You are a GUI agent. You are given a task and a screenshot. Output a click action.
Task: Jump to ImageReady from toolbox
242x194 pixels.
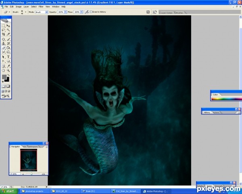[x=6, y=96]
